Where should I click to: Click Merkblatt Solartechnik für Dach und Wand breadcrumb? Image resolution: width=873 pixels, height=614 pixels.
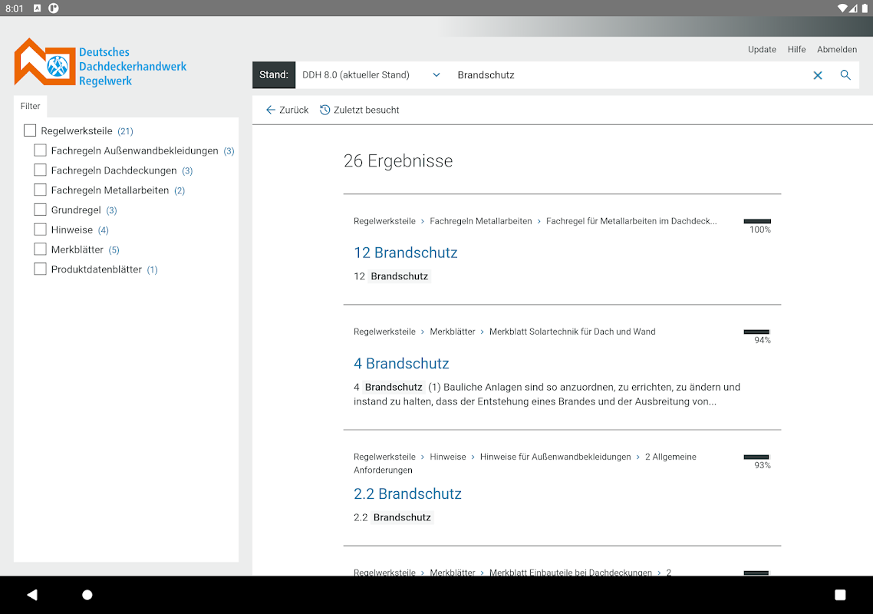(x=572, y=332)
